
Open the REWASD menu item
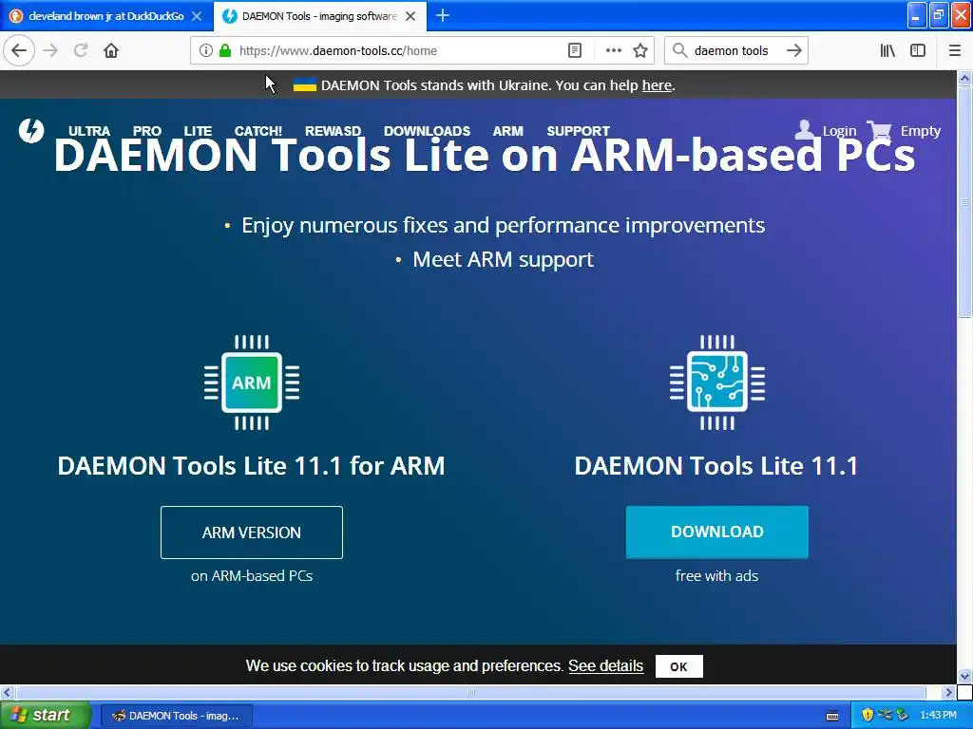tap(333, 131)
